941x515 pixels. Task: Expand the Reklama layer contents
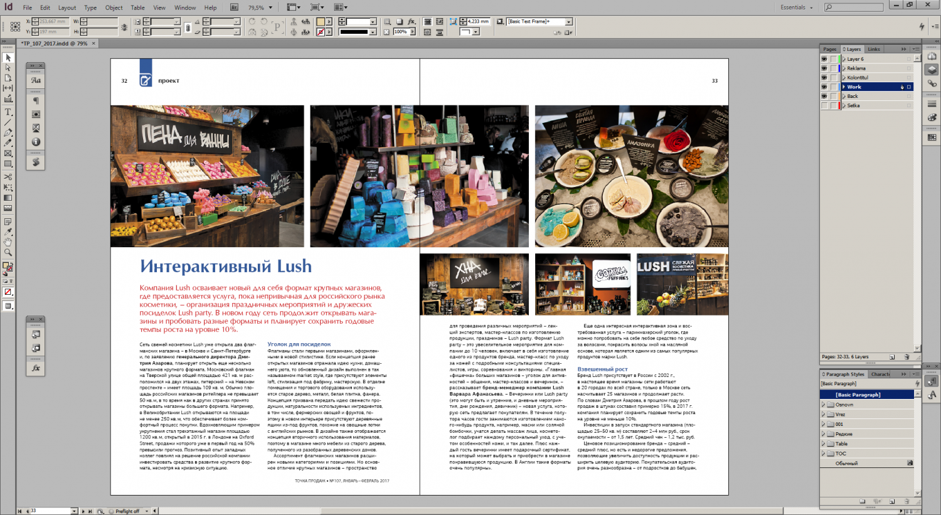[844, 68]
